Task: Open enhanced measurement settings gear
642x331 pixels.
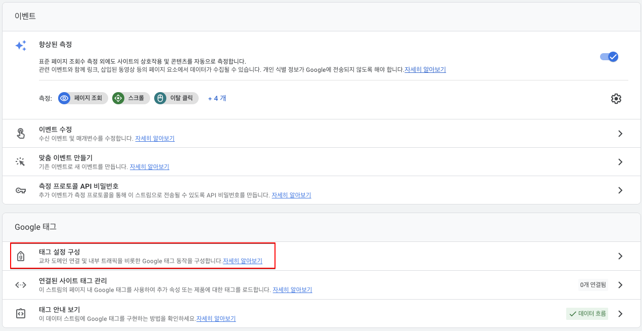Action: [616, 99]
